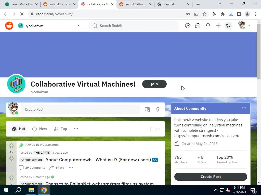Open the tab search chevron
Image resolution: width=261 pixels, height=195 pixels.
(x=220, y=4)
